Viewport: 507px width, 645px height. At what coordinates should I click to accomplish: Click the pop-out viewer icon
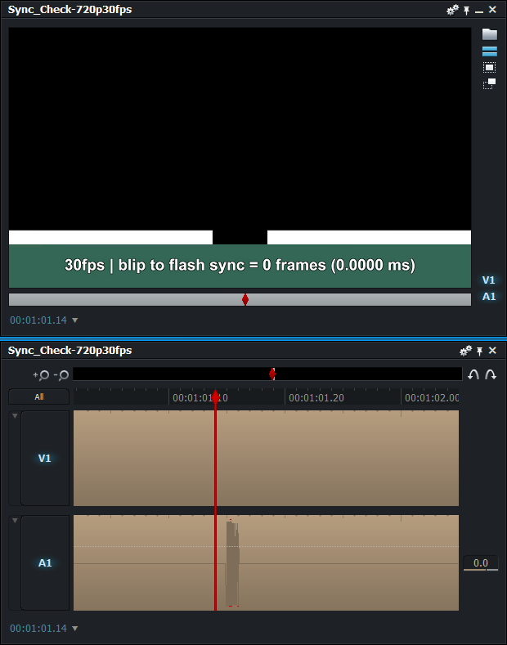(489, 83)
